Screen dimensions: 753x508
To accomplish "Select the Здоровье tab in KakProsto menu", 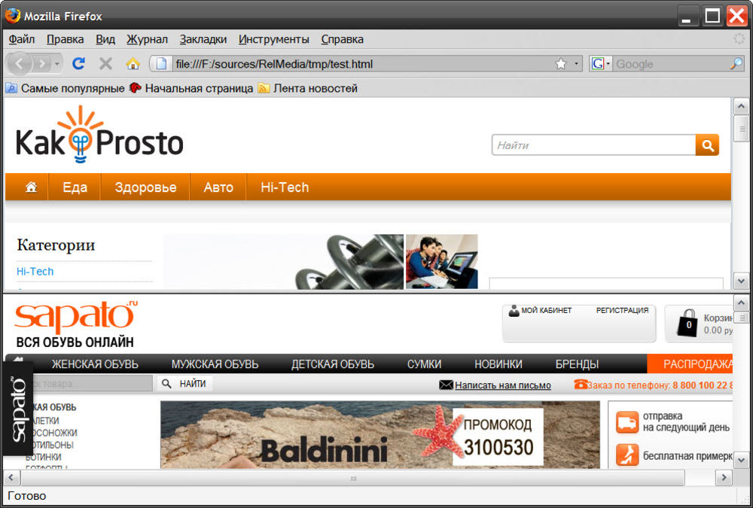I will [145, 187].
